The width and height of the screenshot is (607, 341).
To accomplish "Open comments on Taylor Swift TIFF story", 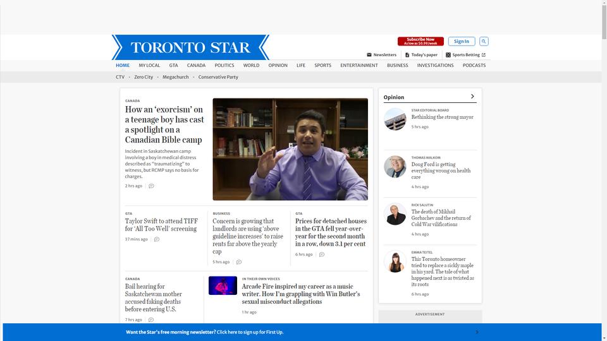I will [157, 239].
